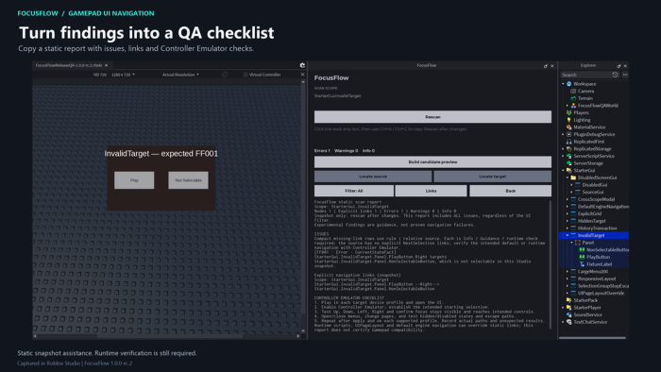The height and width of the screenshot is (372, 661).
Task: Select the ResponsiveLayout tree row
Action: click(x=594, y=279)
